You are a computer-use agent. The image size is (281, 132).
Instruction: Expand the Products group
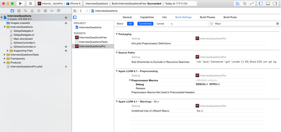tap(5, 63)
